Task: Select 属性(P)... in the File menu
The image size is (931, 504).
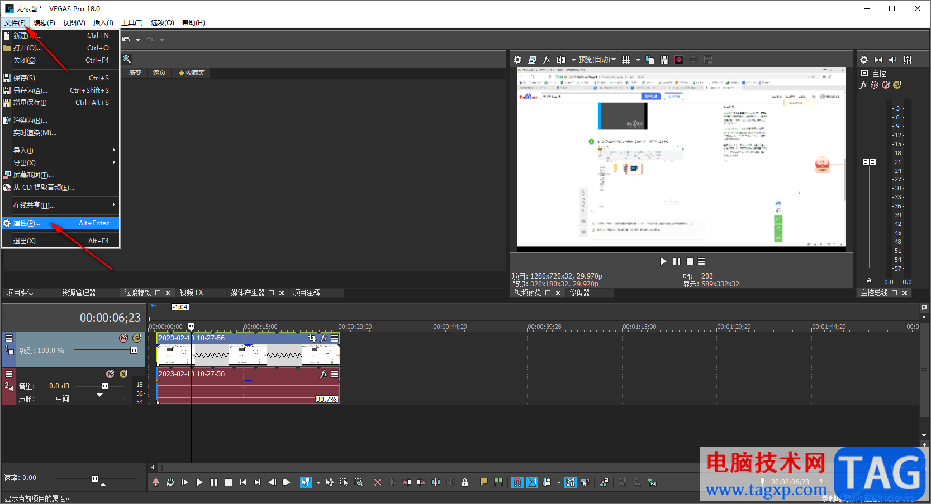Action: tap(60, 223)
